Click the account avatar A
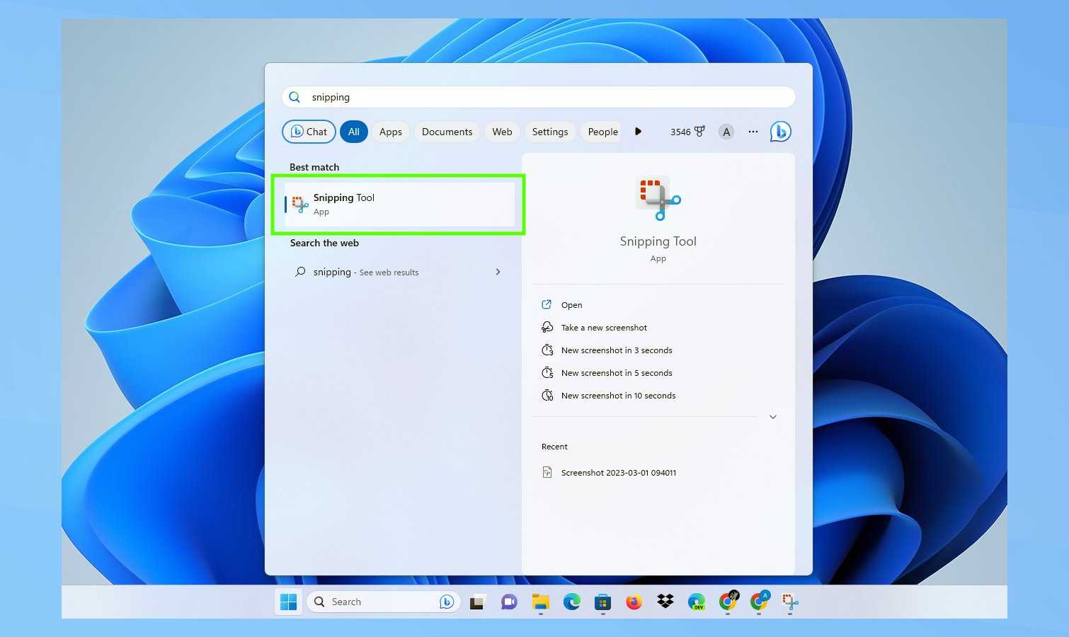This screenshot has width=1069, height=637. (x=726, y=132)
